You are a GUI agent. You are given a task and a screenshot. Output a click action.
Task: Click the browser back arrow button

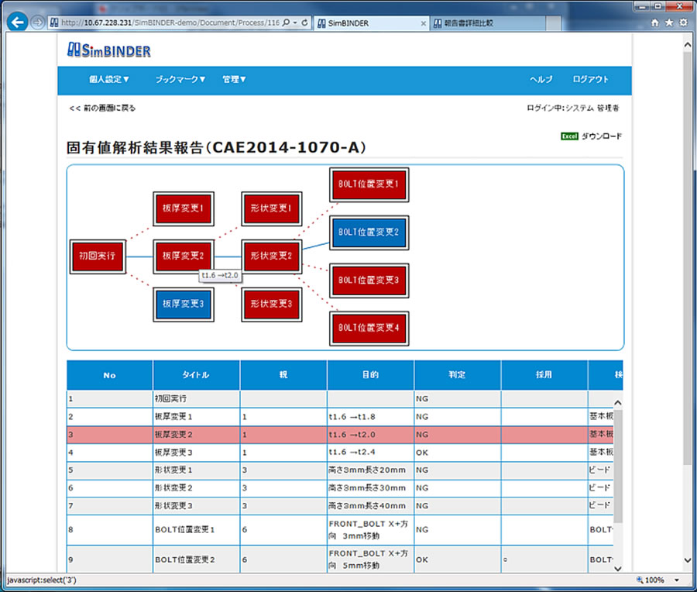[x=17, y=22]
